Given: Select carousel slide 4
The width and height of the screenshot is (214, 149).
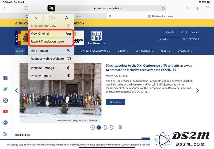Looking at the screenshot, I should click(111, 127).
